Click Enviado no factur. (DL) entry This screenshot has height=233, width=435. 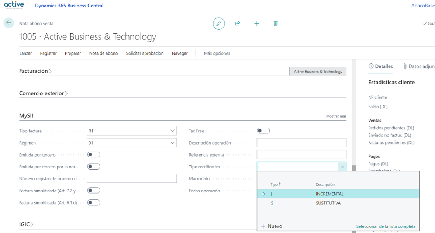390,135
